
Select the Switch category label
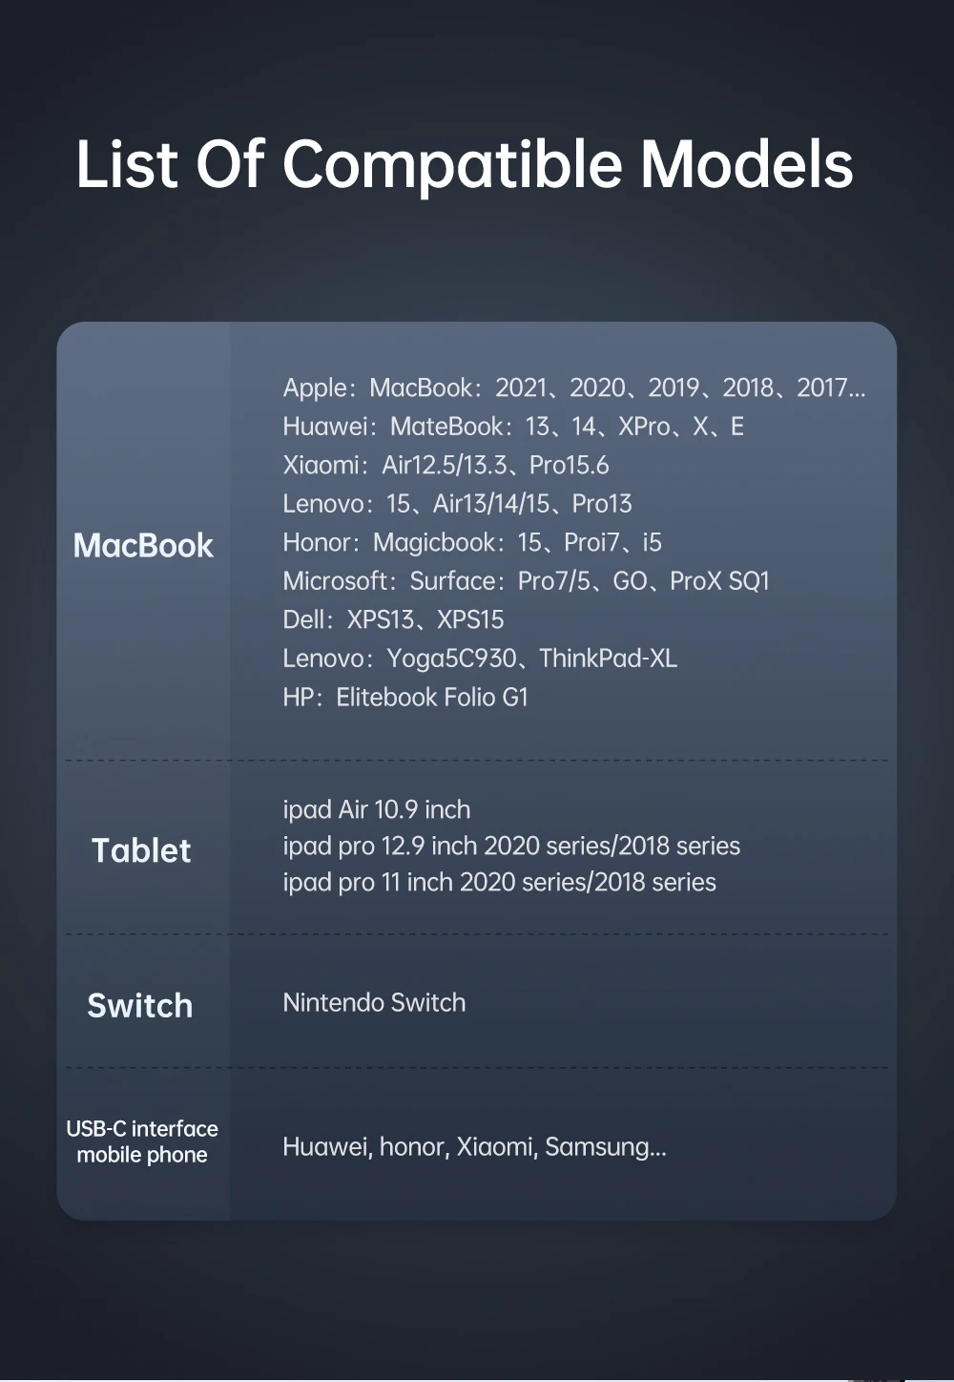140,1005
